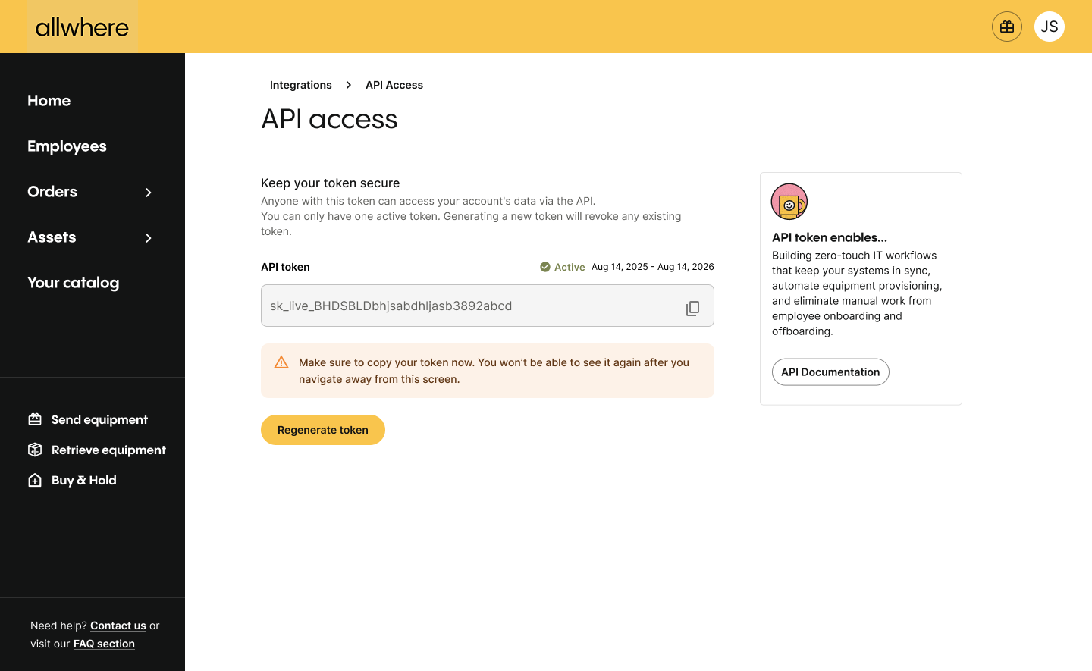Open the Assets sidebar item

point(52,237)
